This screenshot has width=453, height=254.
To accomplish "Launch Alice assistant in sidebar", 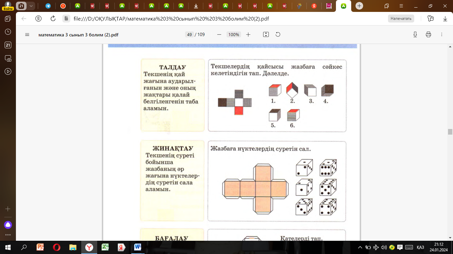I will click(x=8, y=225).
